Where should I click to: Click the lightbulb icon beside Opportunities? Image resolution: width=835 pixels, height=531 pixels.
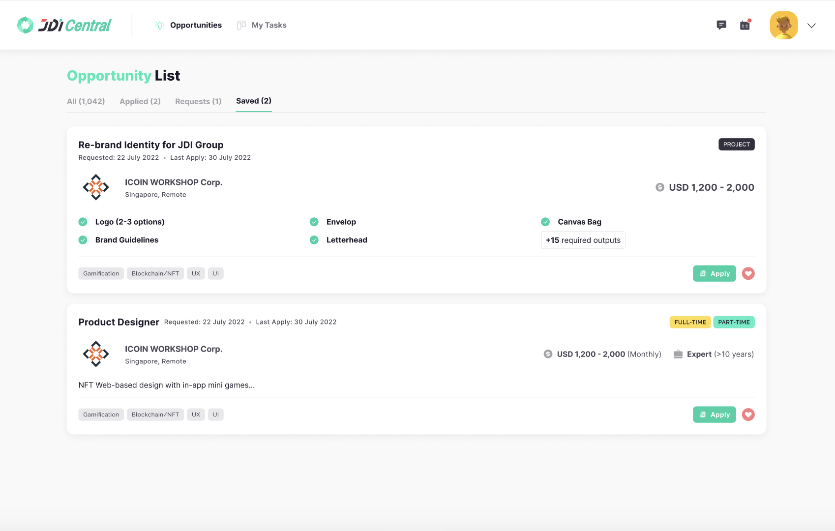160,25
